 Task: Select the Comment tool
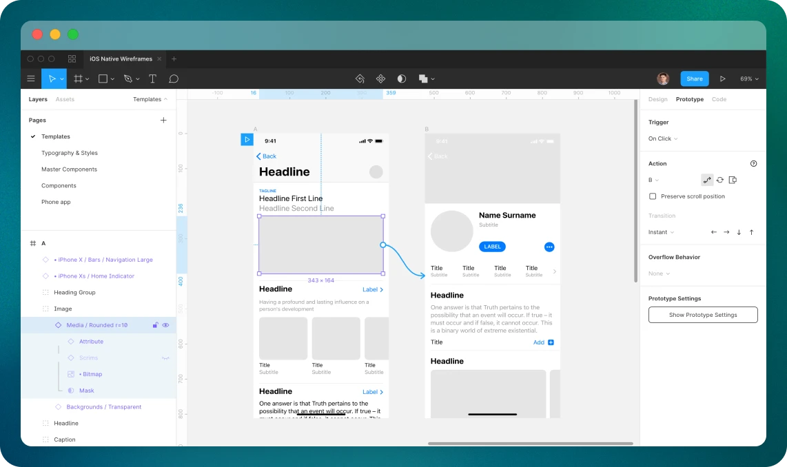tap(174, 79)
